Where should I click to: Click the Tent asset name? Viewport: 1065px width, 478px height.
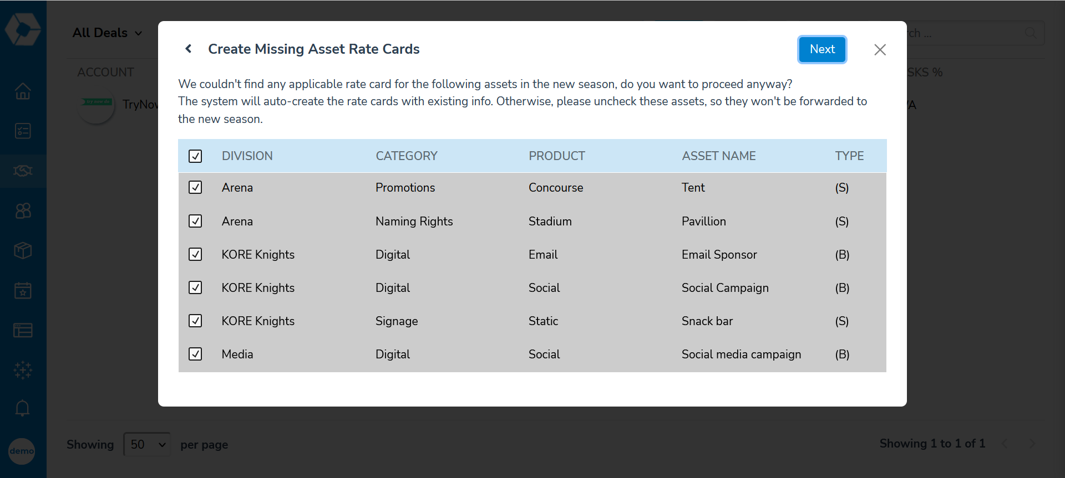[x=693, y=188]
